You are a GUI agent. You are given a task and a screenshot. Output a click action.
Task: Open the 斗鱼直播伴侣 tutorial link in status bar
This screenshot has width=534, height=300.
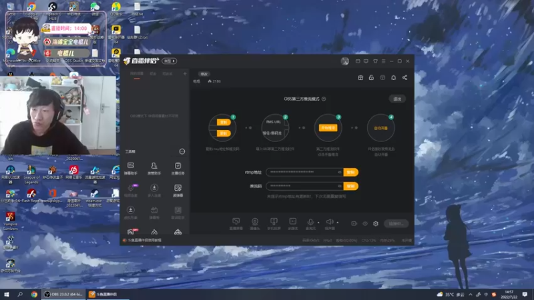[x=142, y=240]
